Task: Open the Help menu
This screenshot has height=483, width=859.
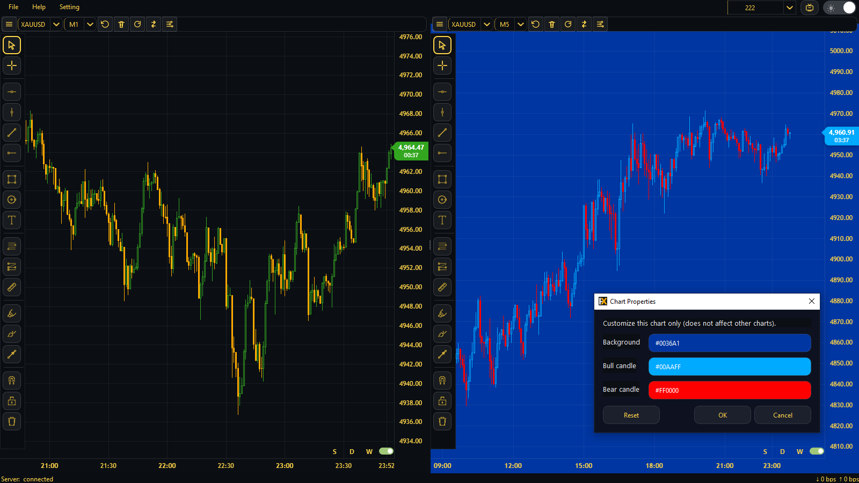Action: coord(39,7)
